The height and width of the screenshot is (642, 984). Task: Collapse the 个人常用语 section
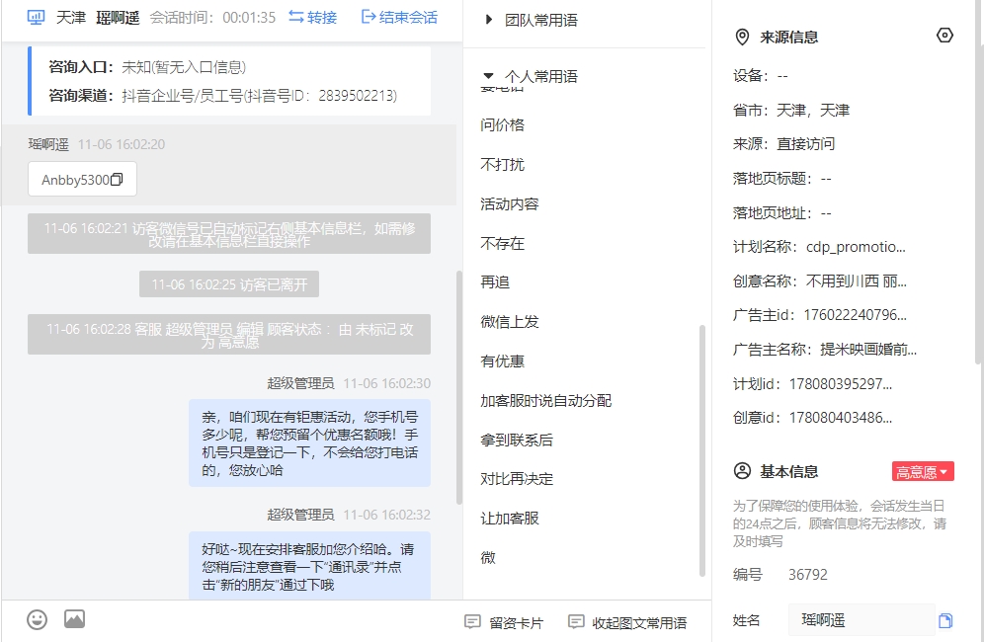533,76
